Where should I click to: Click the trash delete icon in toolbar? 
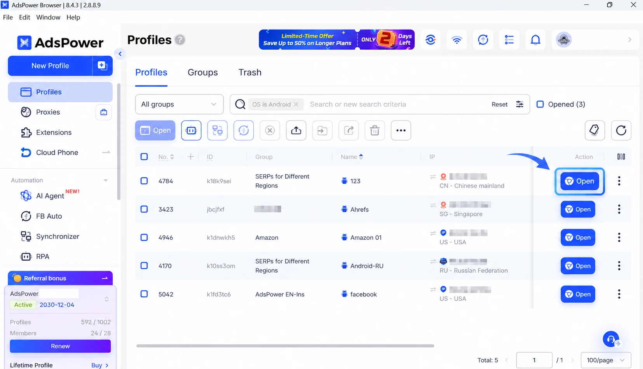coord(375,131)
